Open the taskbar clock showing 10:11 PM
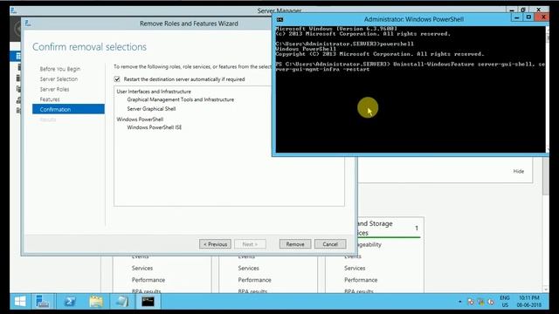This screenshot has width=559, height=314. pos(529,302)
